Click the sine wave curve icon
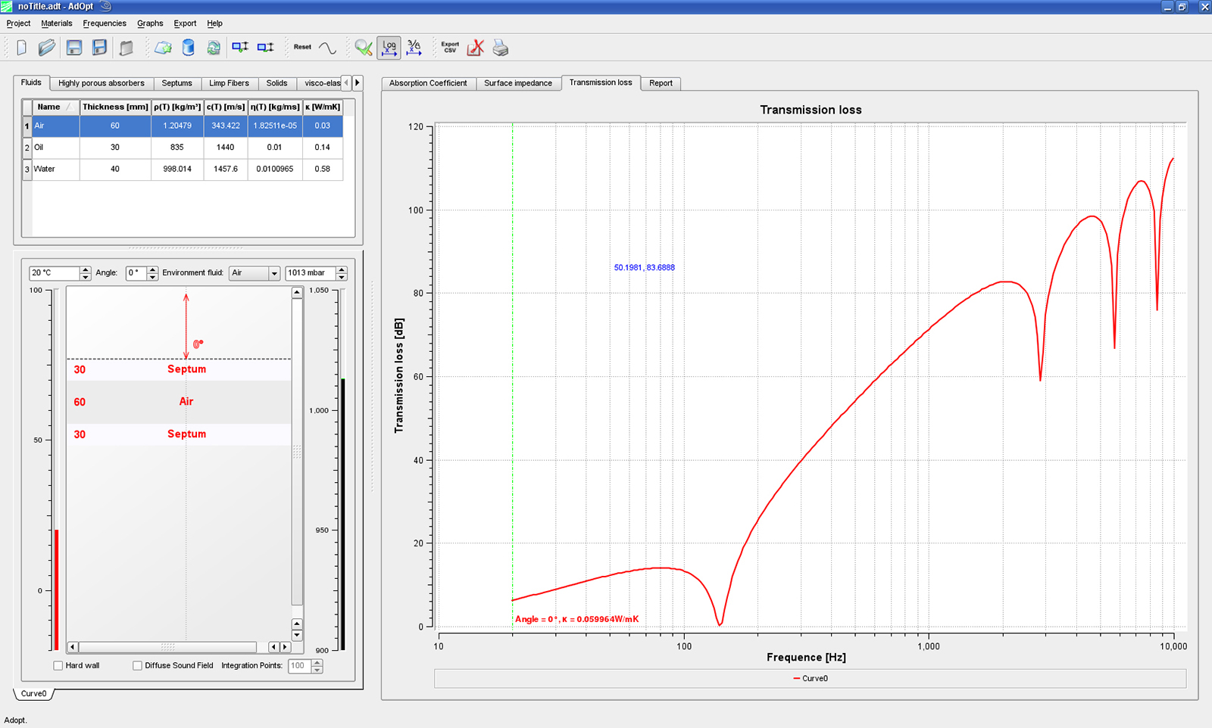 pos(327,48)
